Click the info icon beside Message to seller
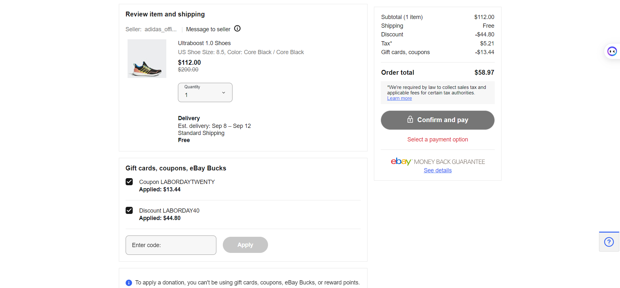620x288 pixels. pos(237,29)
